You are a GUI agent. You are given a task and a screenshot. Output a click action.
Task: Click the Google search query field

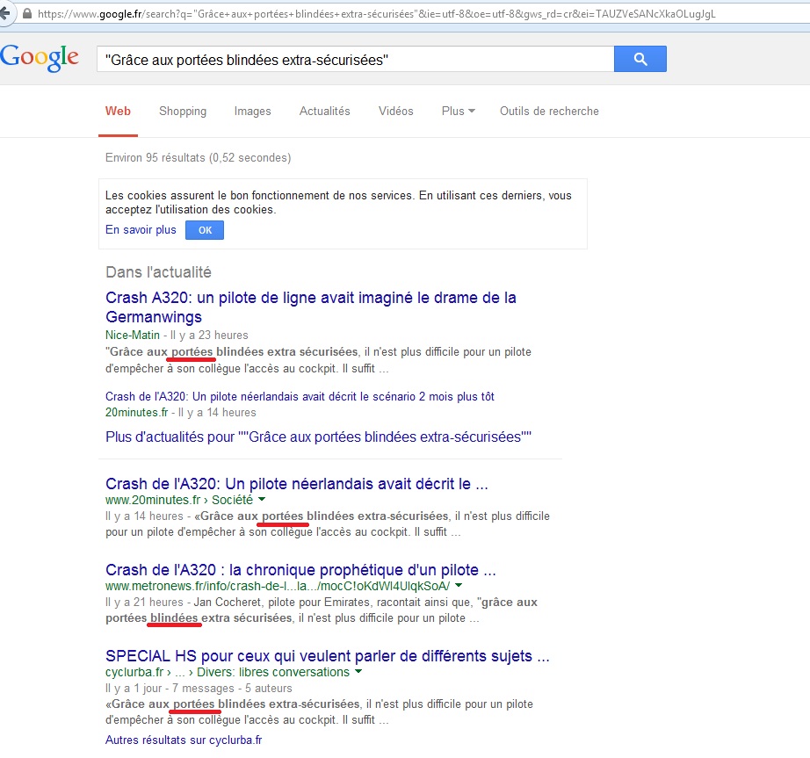(x=356, y=60)
